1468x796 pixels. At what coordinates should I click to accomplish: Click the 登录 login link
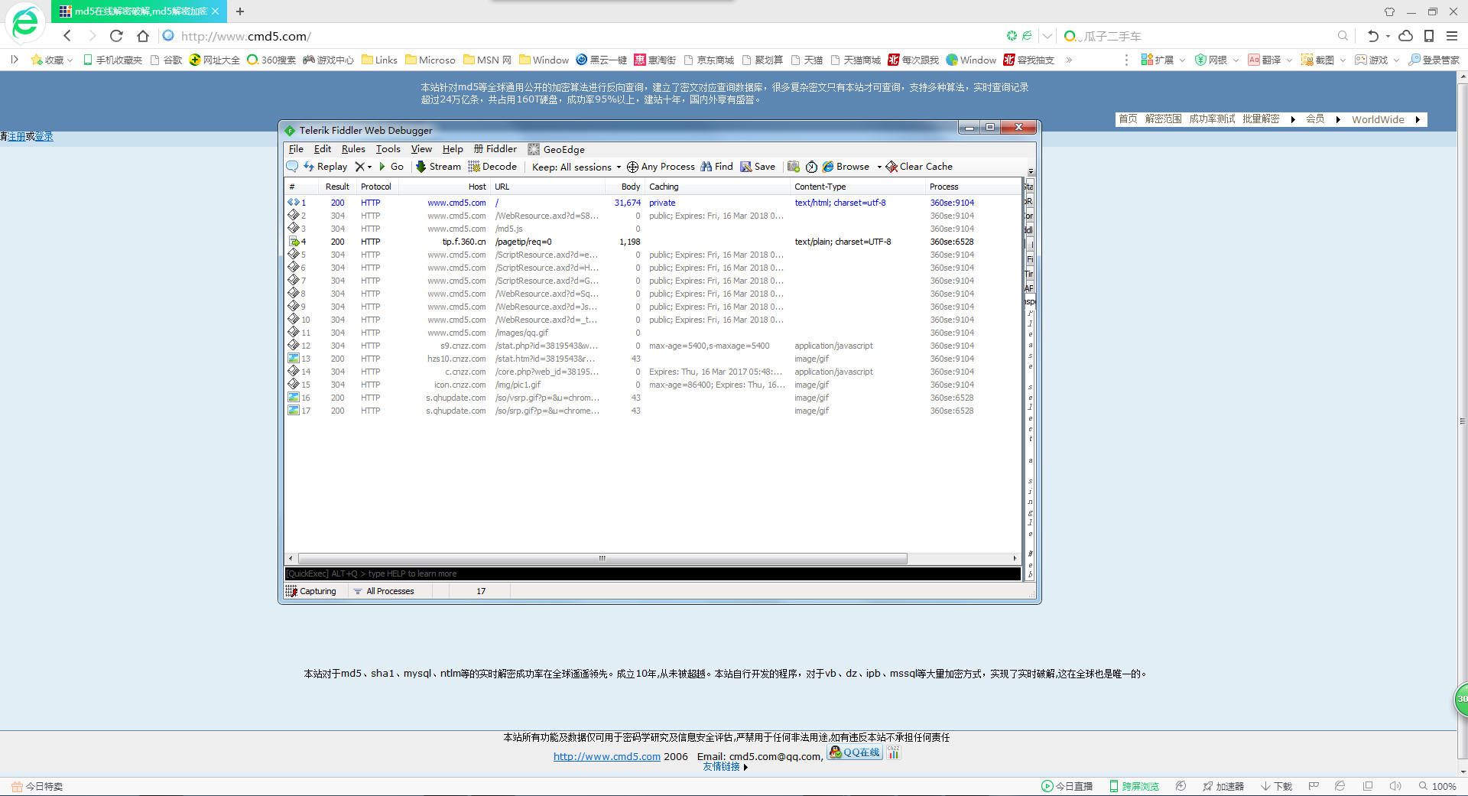pos(44,136)
